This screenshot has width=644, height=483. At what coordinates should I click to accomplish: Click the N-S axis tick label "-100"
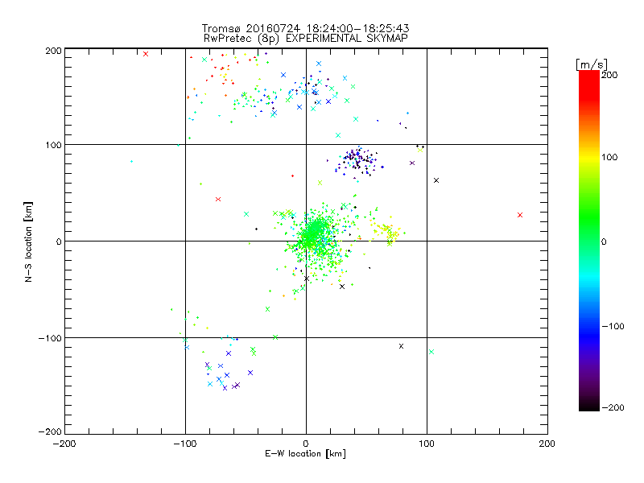pos(50,338)
